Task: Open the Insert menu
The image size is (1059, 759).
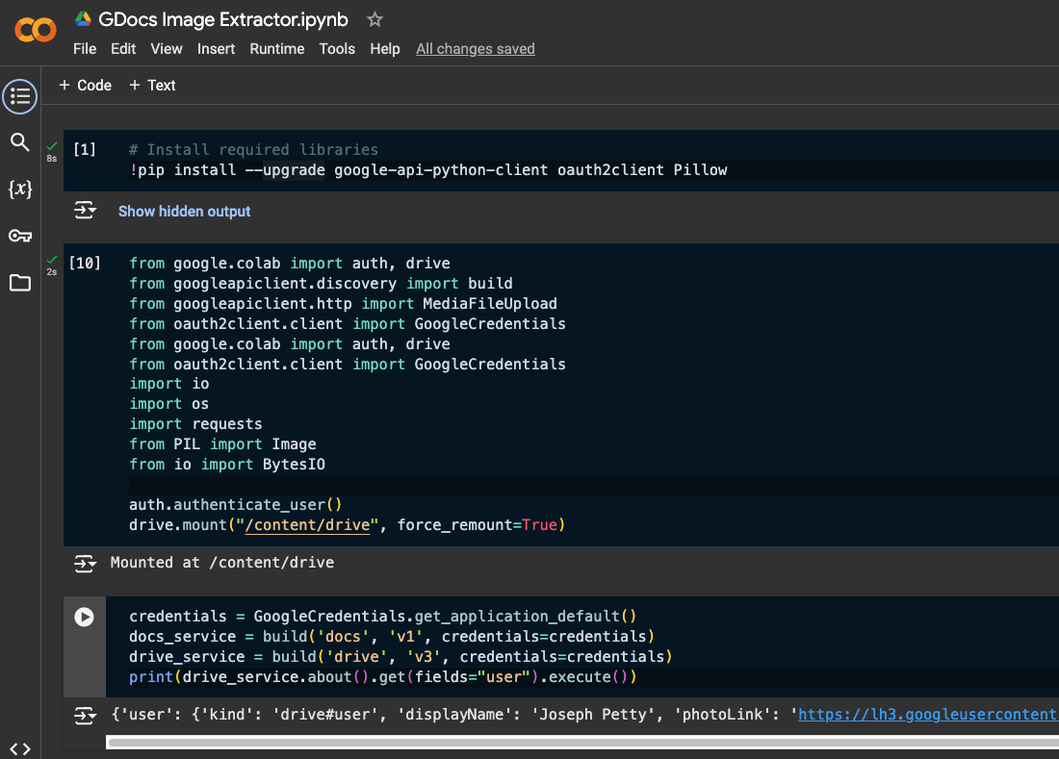Action: (x=216, y=49)
